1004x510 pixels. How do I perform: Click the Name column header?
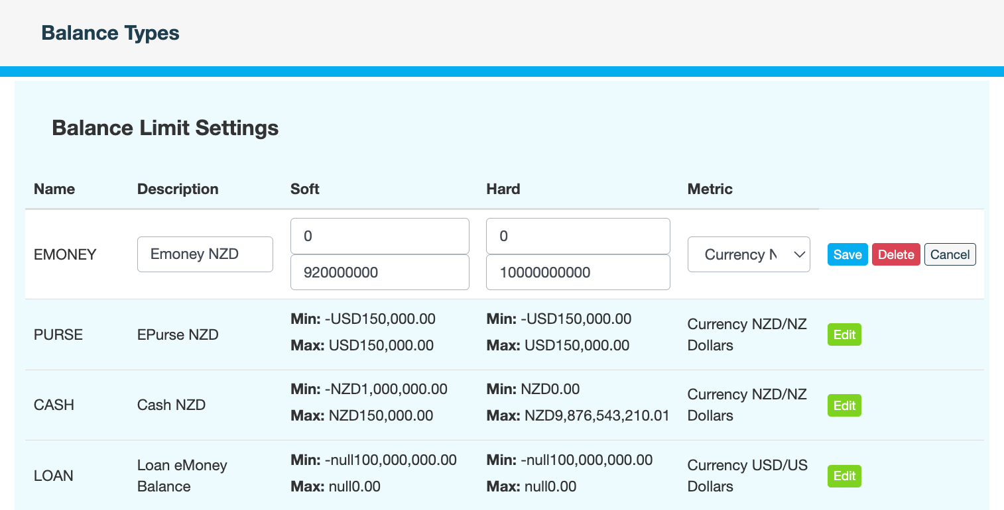coord(54,189)
